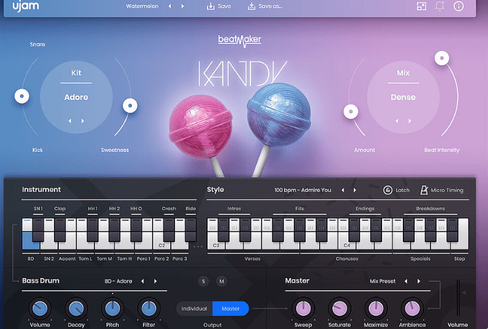Click the C2 instrument key
This screenshot has width=488, height=329.
point(162,246)
